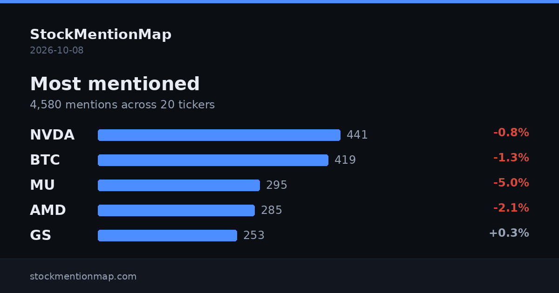Click the 441 mention count

(357, 135)
